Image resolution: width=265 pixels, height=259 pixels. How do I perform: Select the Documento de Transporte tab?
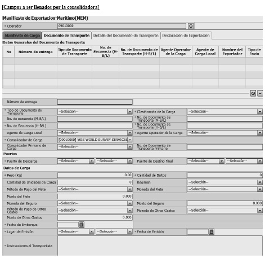(66, 35)
